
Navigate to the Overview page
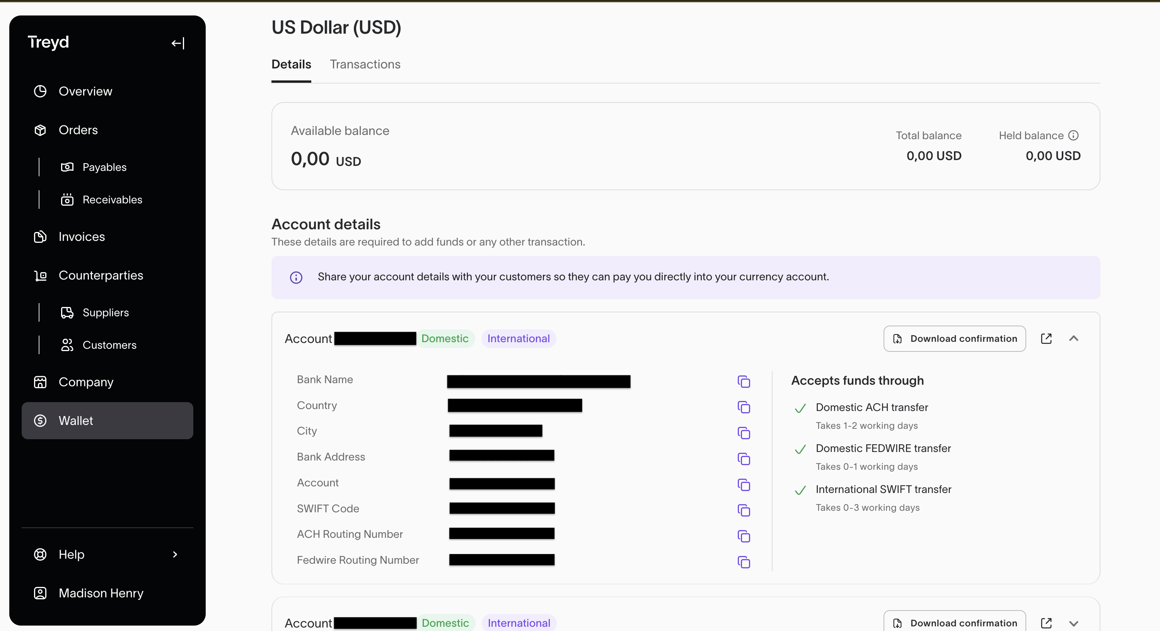pos(85,91)
